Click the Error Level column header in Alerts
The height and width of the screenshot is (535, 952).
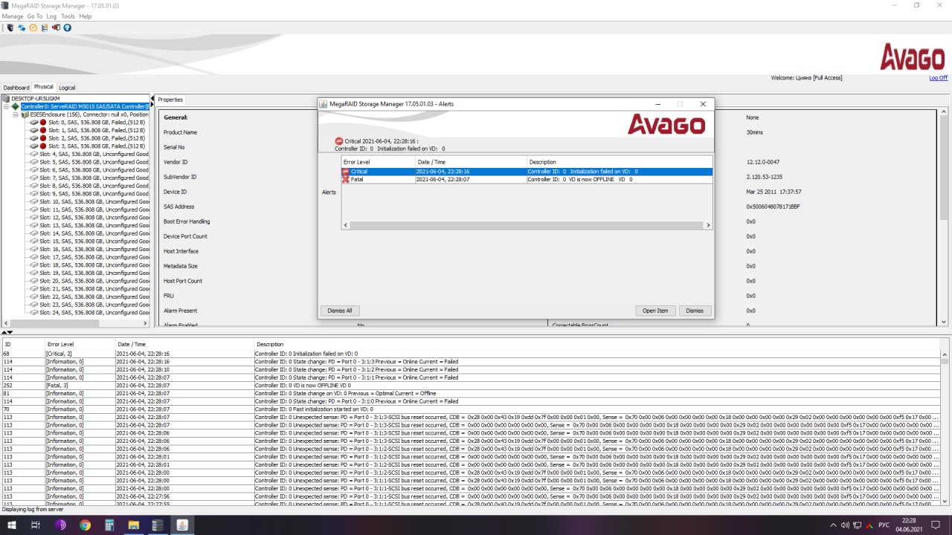(378, 161)
